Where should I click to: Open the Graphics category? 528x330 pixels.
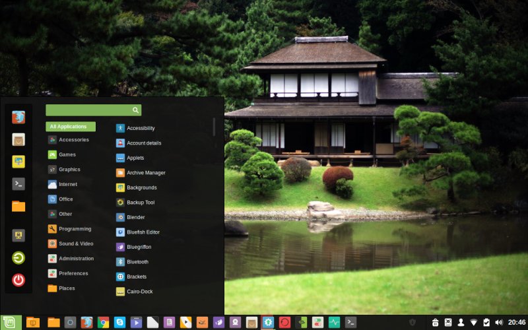coord(69,170)
